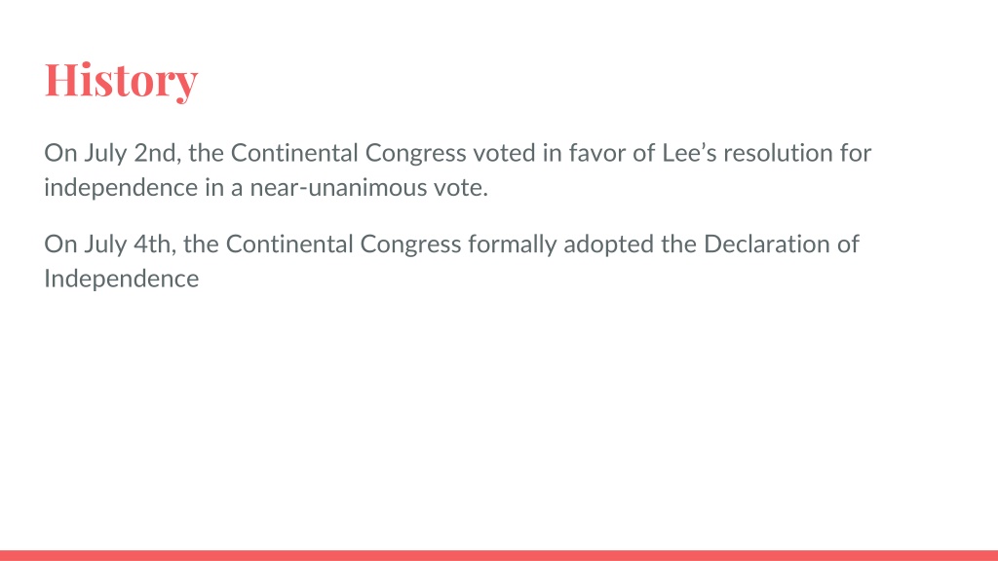Click the word "adopted" in second paragraph
Viewport: 998px width, 561px height.
click(608, 244)
